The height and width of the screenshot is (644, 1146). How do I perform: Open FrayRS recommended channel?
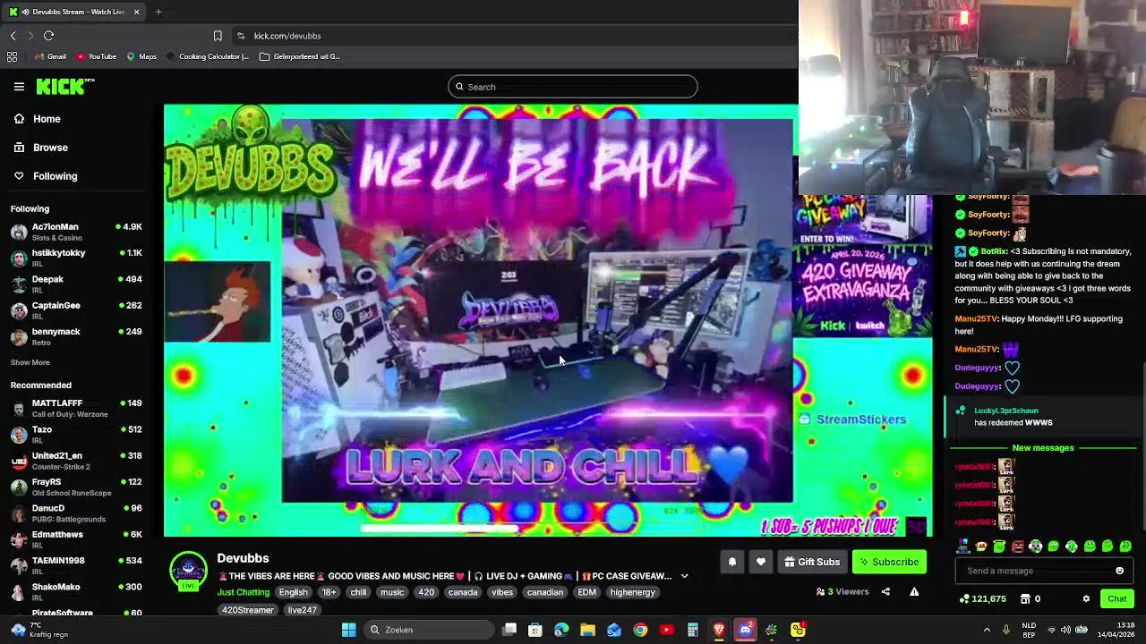[76, 487]
